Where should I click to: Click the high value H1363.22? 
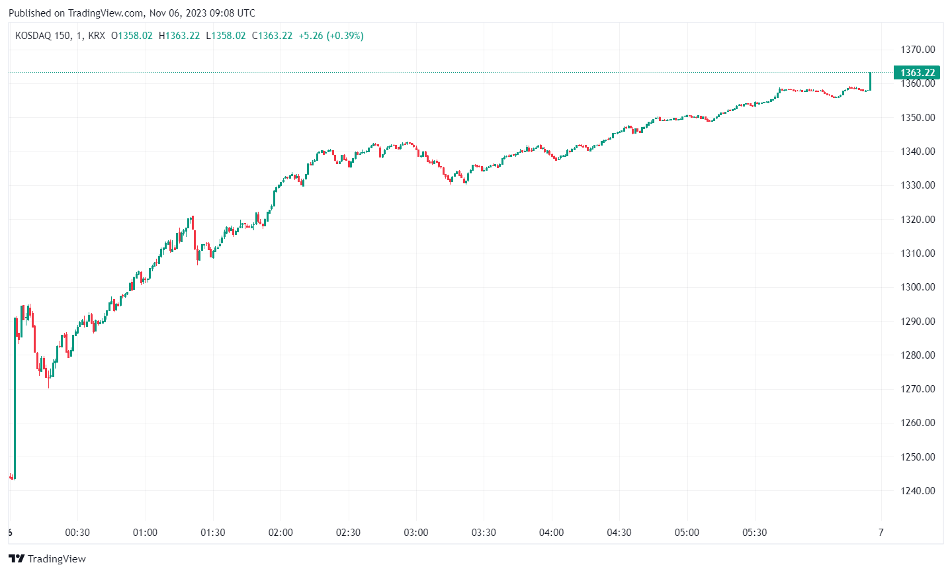(179, 36)
